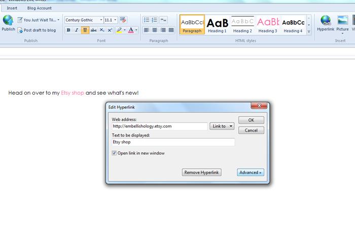Image resolution: width=355 pixels, height=238 pixels.
Task: Click the Web address input field
Action: pyautogui.click(x=160, y=126)
